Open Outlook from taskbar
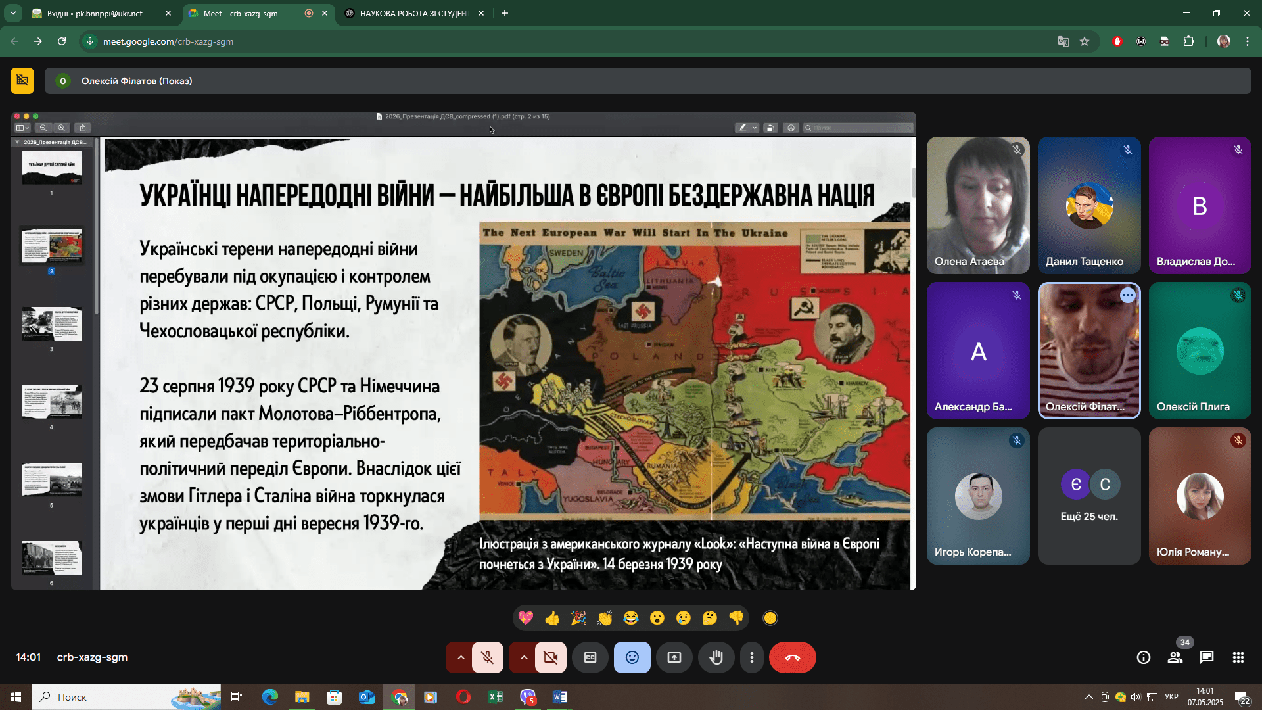Viewport: 1262px width, 710px height. tap(366, 697)
